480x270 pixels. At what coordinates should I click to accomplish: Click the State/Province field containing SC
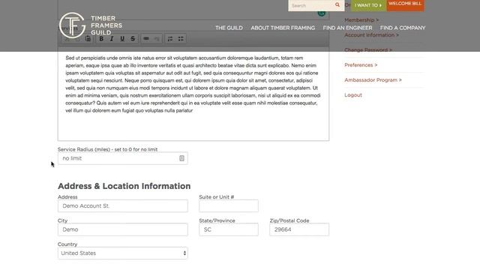(x=229, y=229)
